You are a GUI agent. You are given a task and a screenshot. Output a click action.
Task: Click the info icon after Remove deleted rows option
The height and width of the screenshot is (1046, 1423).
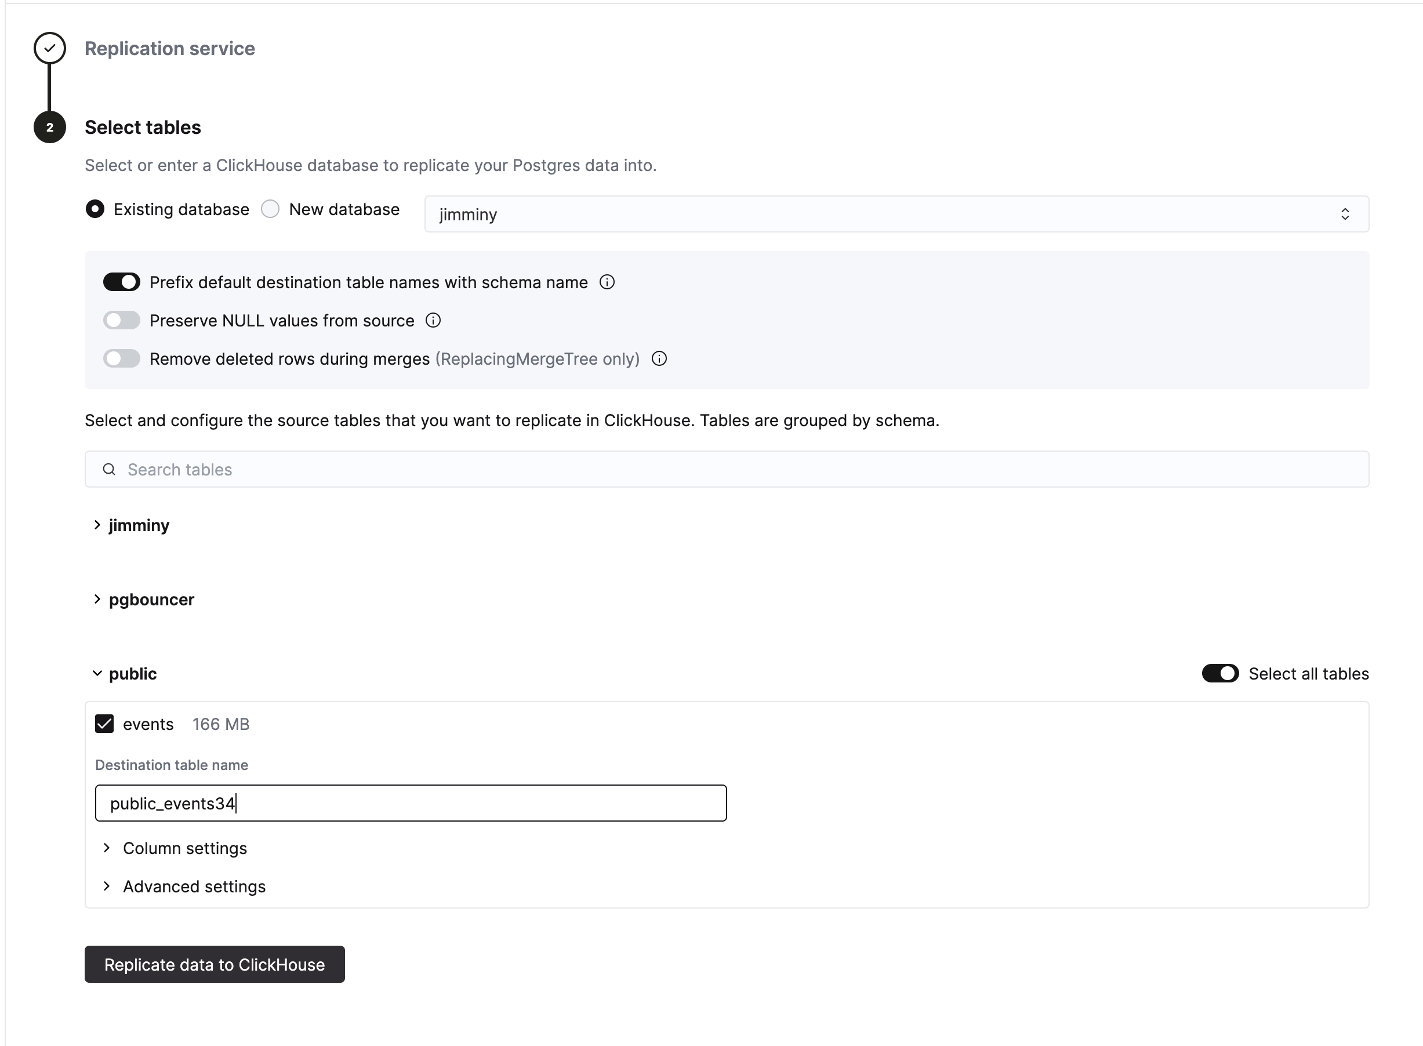point(659,359)
